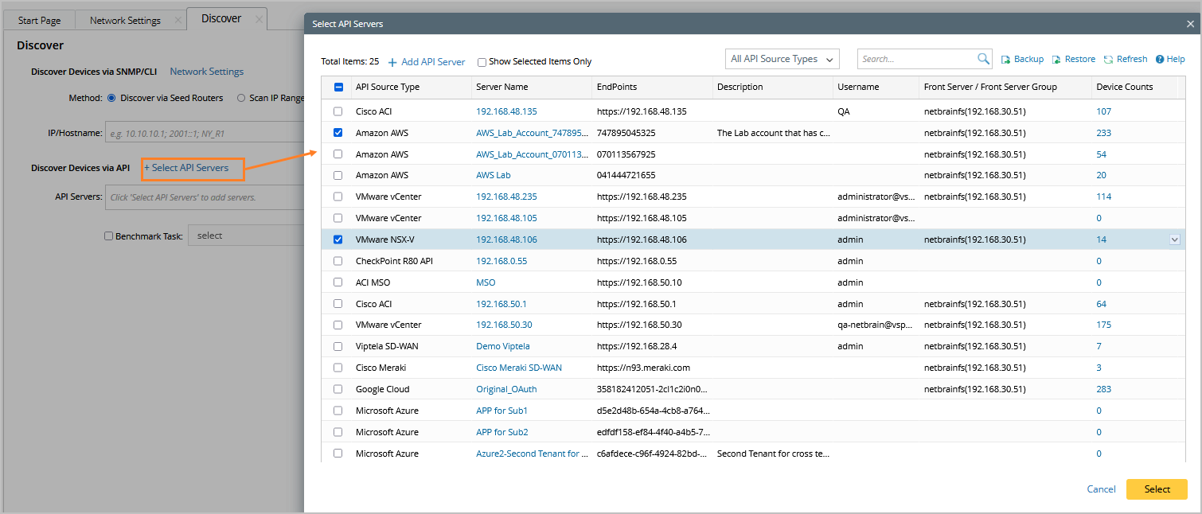
Task: Click Restore in the dialog toolbar
Action: [1074, 59]
